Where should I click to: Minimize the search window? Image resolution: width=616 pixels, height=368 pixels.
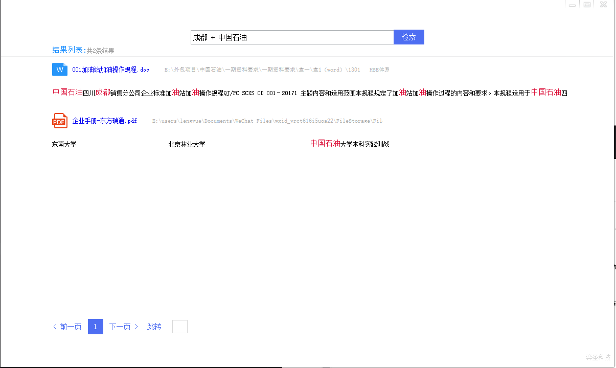pyautogui.click(x=572, y=5)
